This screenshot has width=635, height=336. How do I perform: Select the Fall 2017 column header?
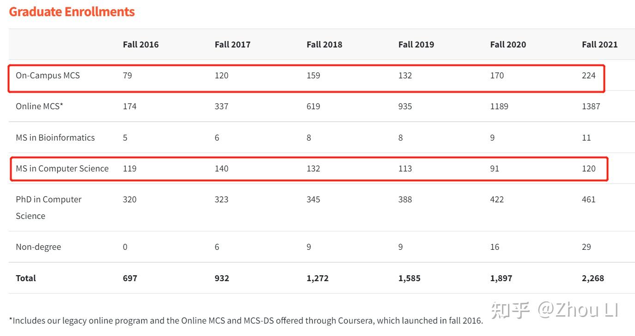click(x=232, y=44)
